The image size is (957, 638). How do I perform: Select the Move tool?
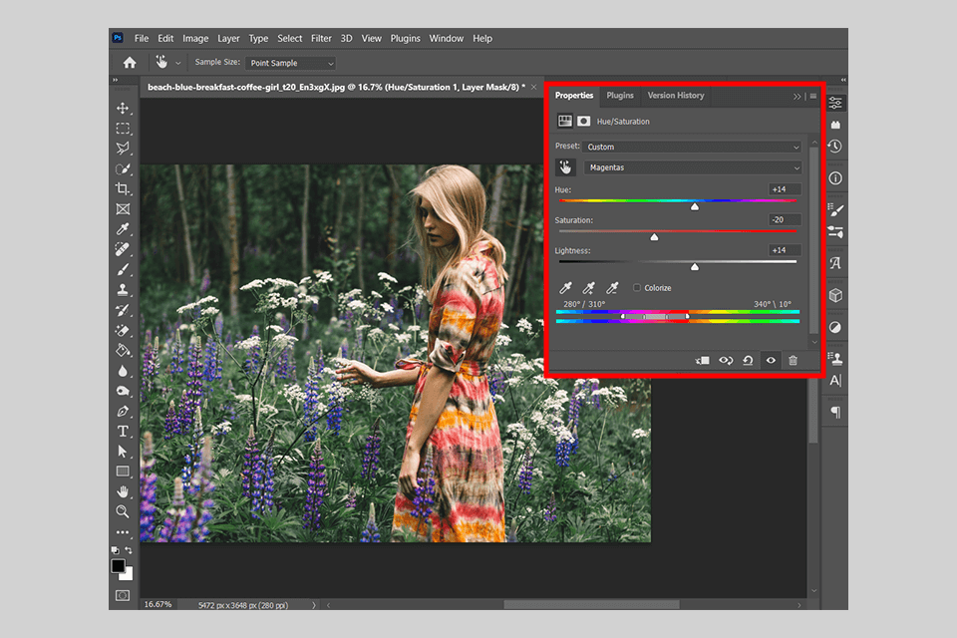tap(123, 108)
